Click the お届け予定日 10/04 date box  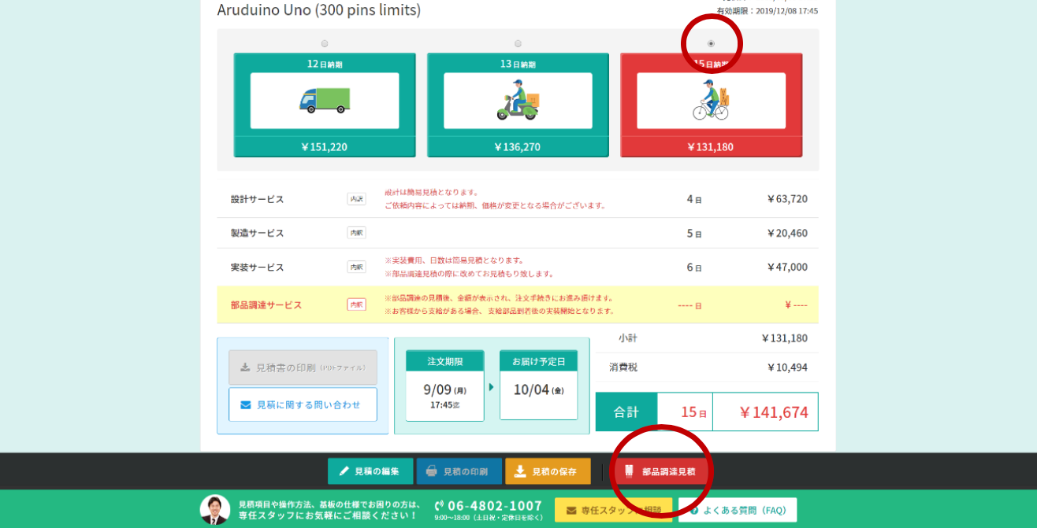click(x=538, y=386)
